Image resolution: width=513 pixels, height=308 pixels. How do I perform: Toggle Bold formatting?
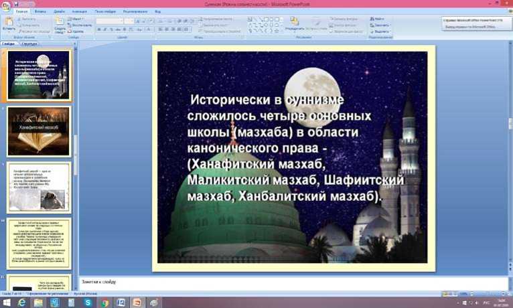99,29
